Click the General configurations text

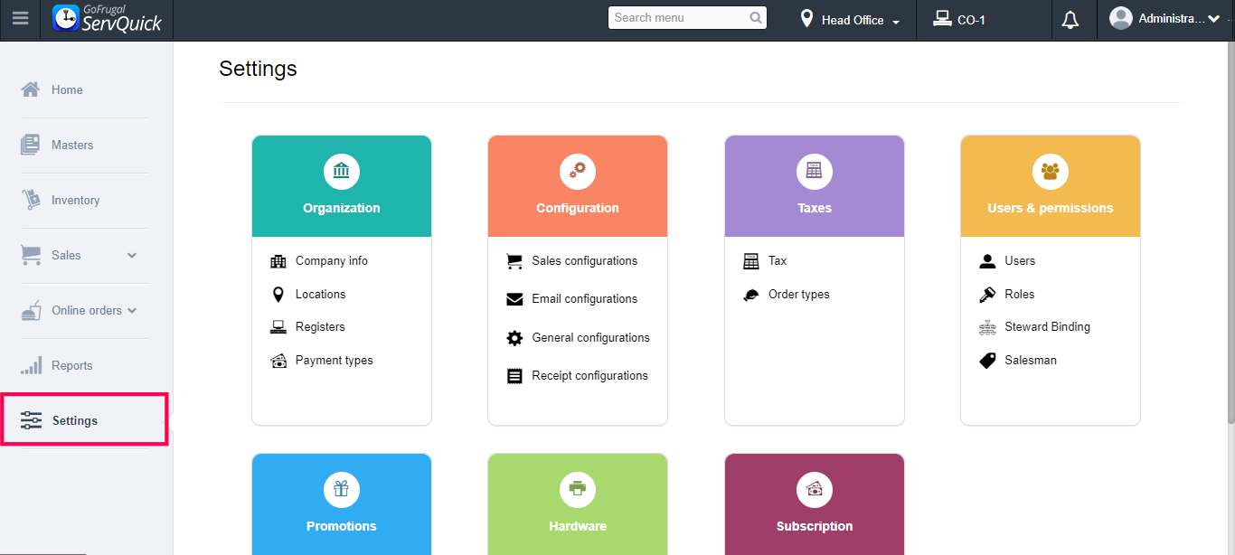click(591, 337)
